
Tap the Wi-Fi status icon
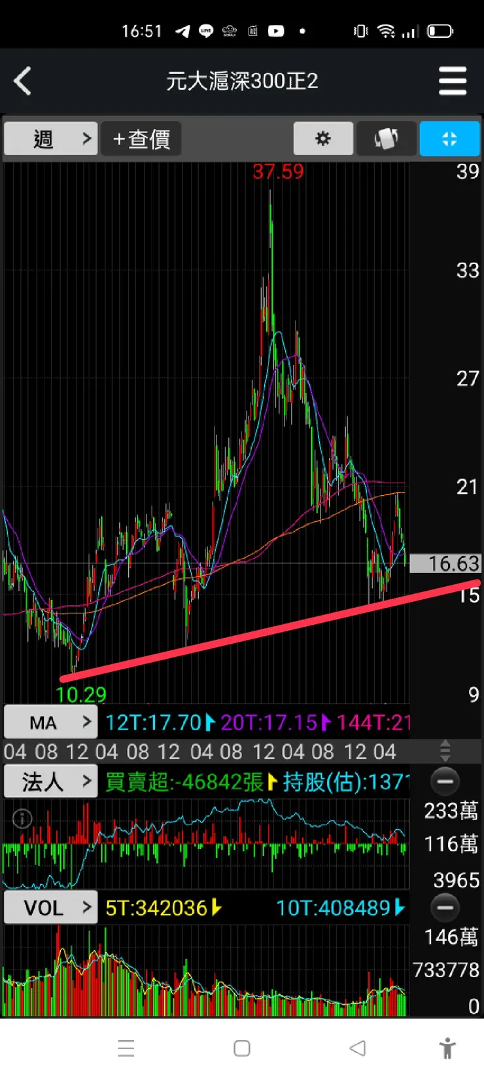(x=387, y=31)
